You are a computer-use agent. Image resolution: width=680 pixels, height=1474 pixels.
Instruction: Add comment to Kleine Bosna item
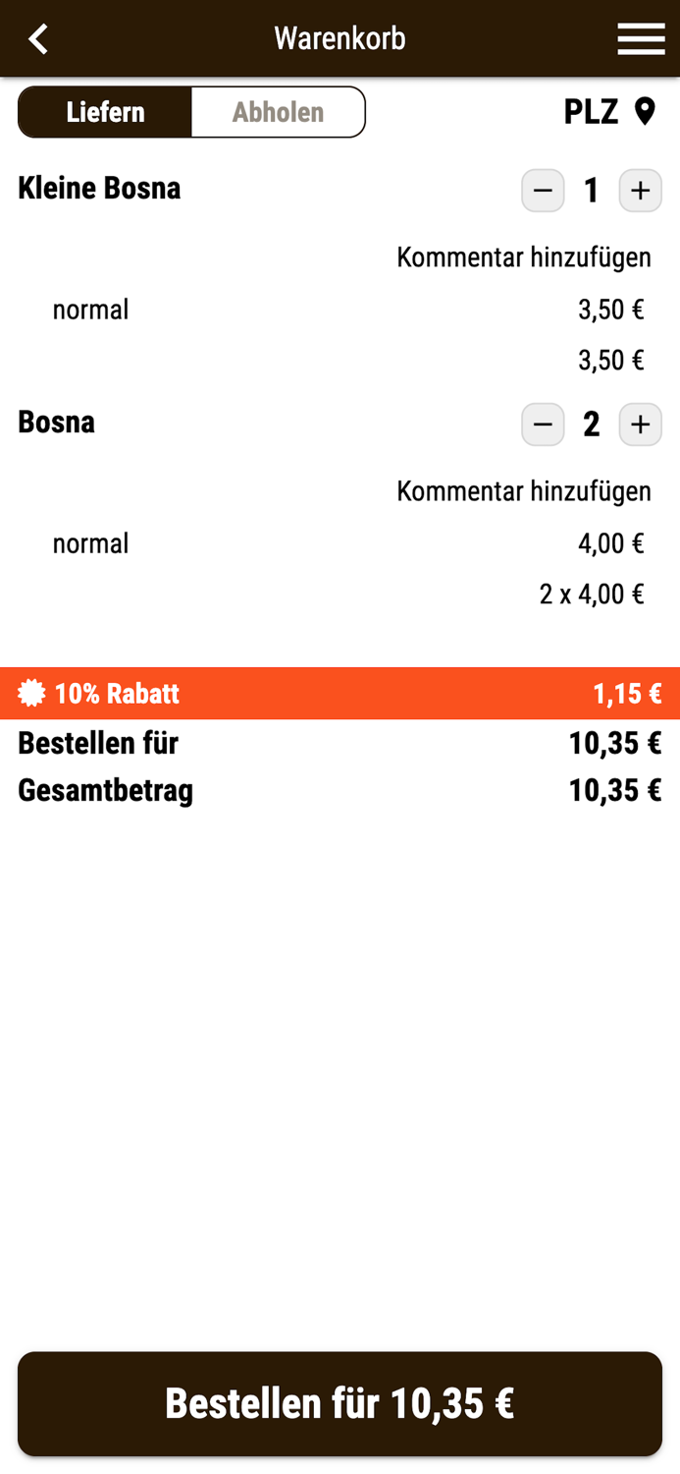tap(523, 257)
